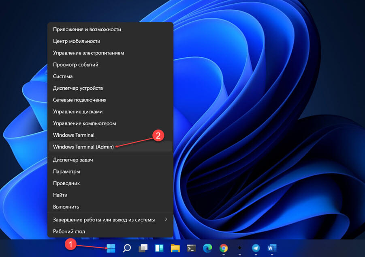Select Проводник menu entry
Viewport: 365px width, 257px height.
coord(110,183)
